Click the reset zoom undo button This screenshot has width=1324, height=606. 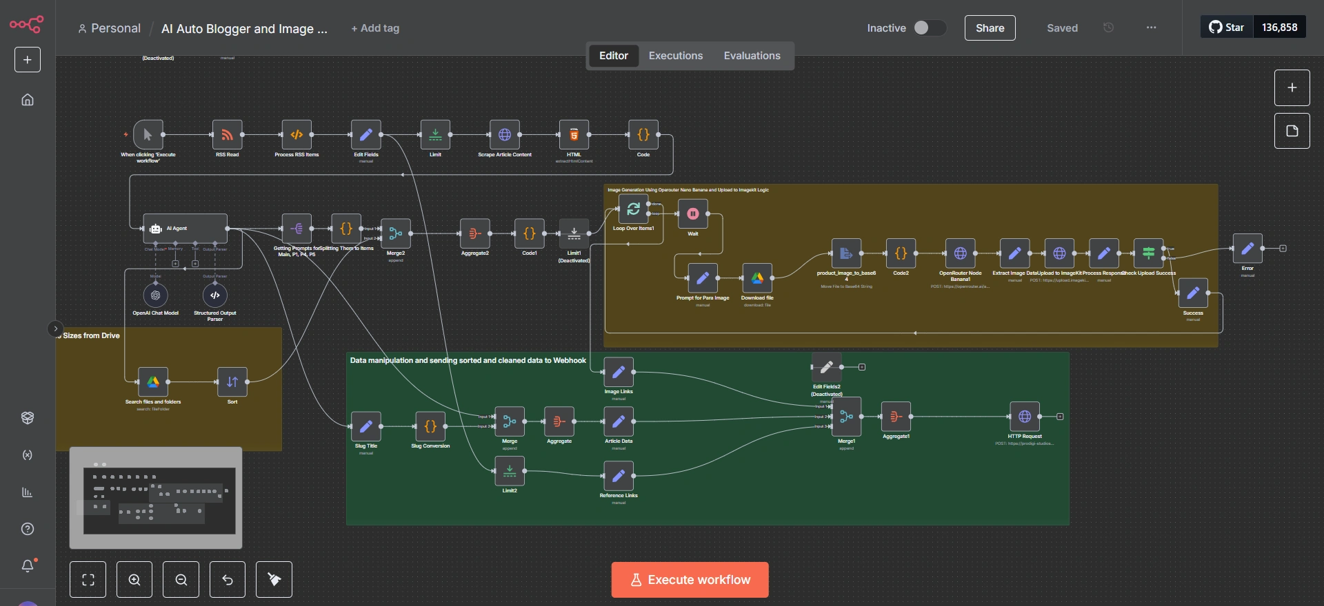coord(228,580)
